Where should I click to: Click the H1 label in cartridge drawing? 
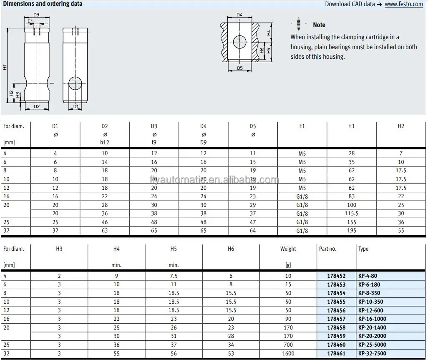coord(5,67)
